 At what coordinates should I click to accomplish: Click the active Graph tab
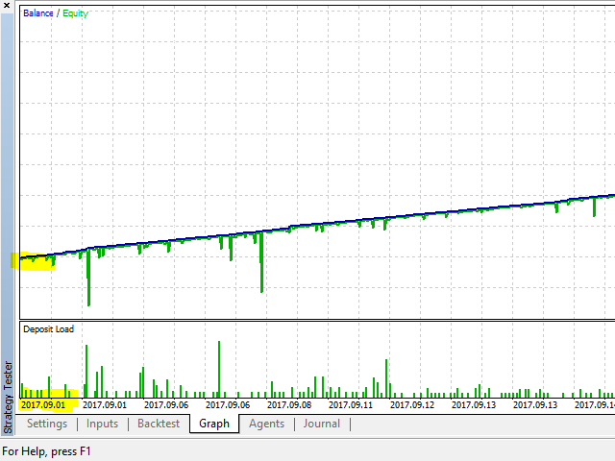[214, 424]
